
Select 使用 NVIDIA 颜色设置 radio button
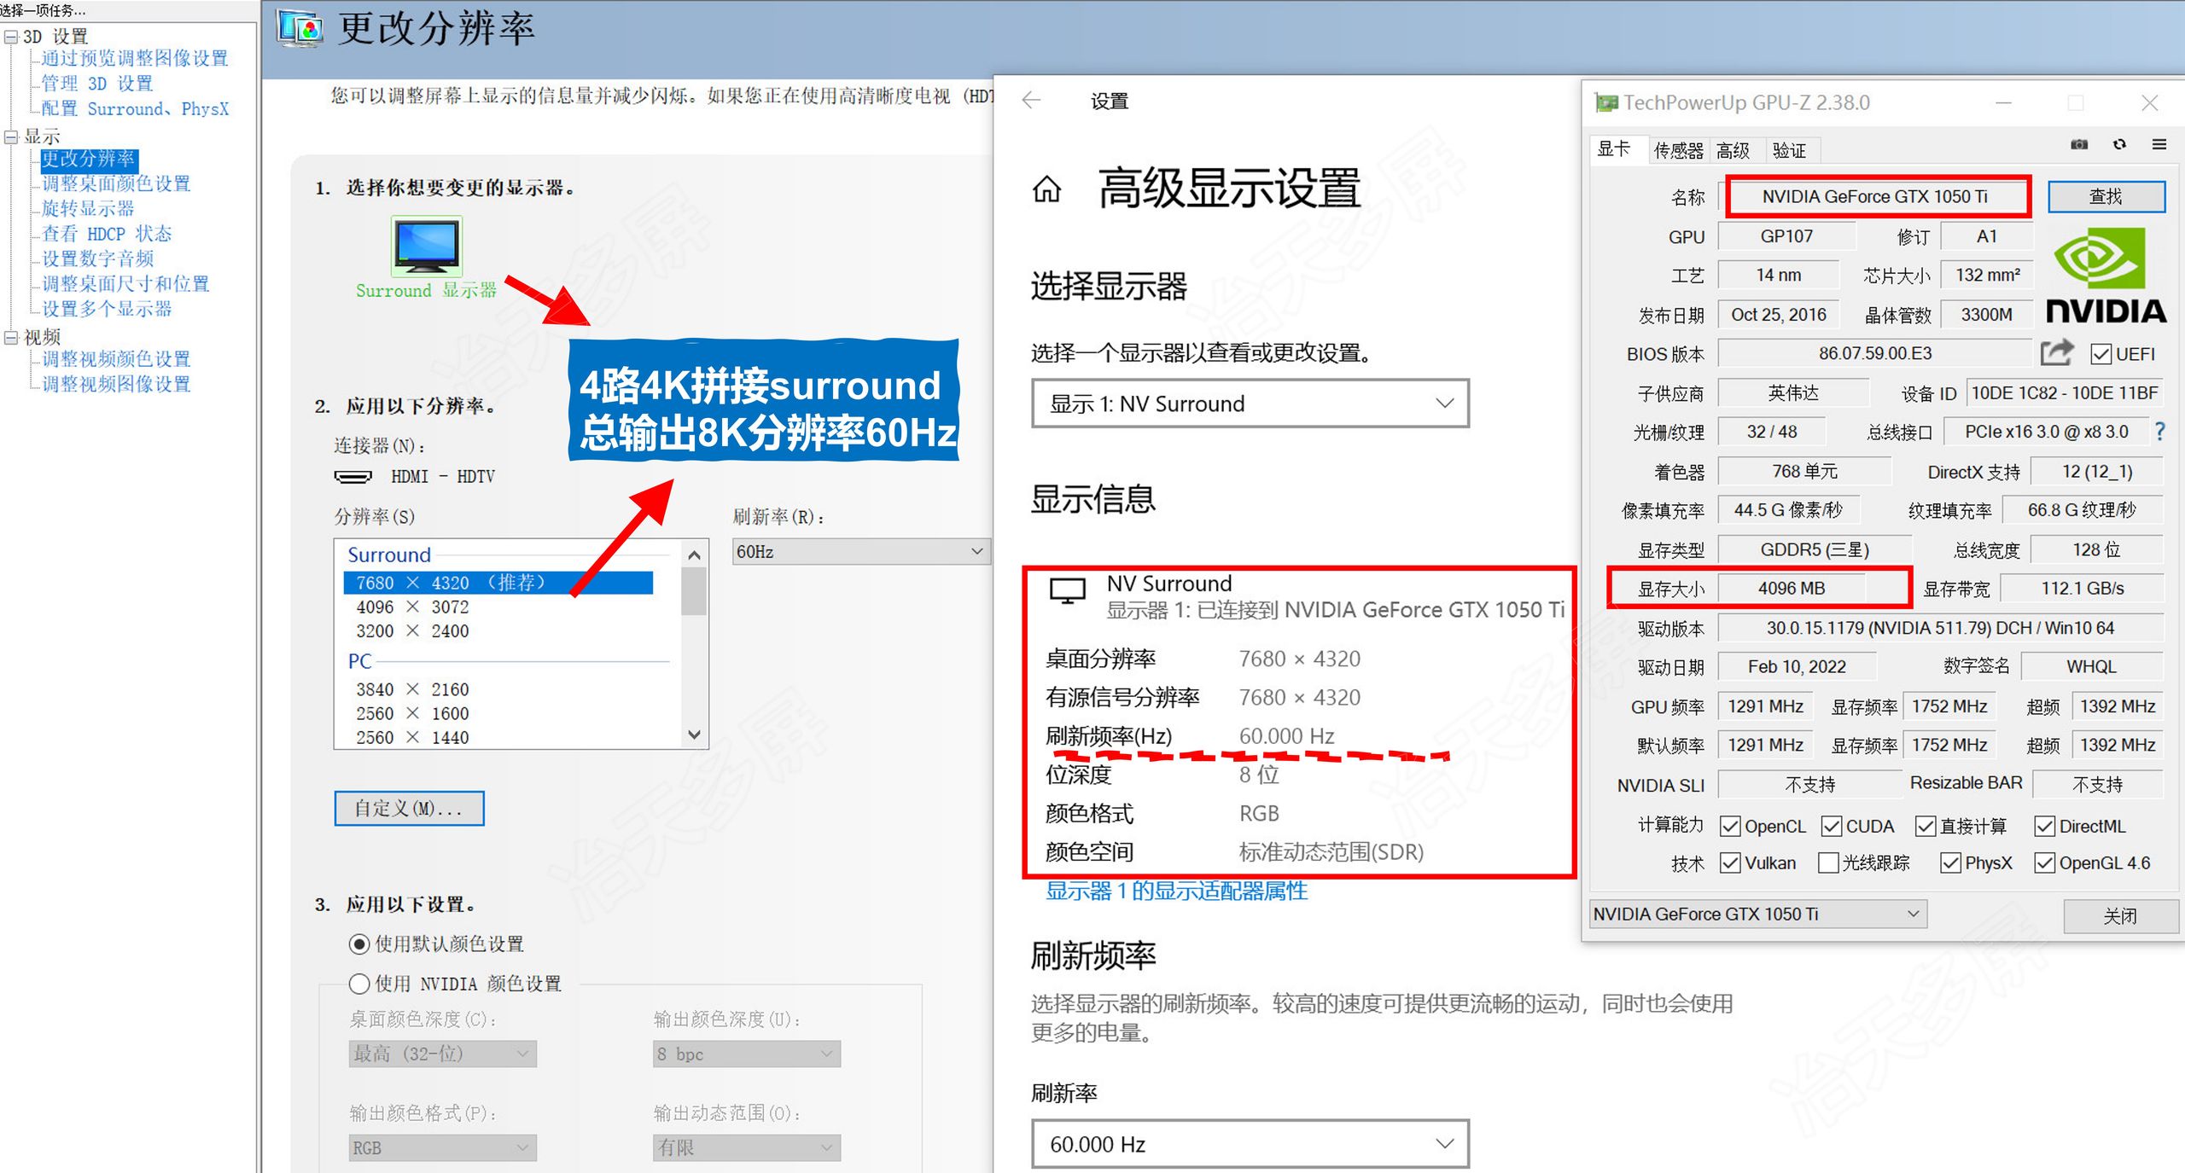(359, 984)
